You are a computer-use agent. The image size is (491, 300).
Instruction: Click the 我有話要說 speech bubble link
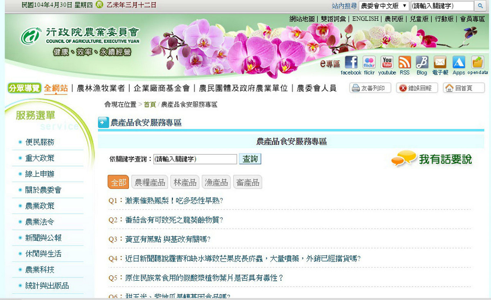click(x=432, y=159)
